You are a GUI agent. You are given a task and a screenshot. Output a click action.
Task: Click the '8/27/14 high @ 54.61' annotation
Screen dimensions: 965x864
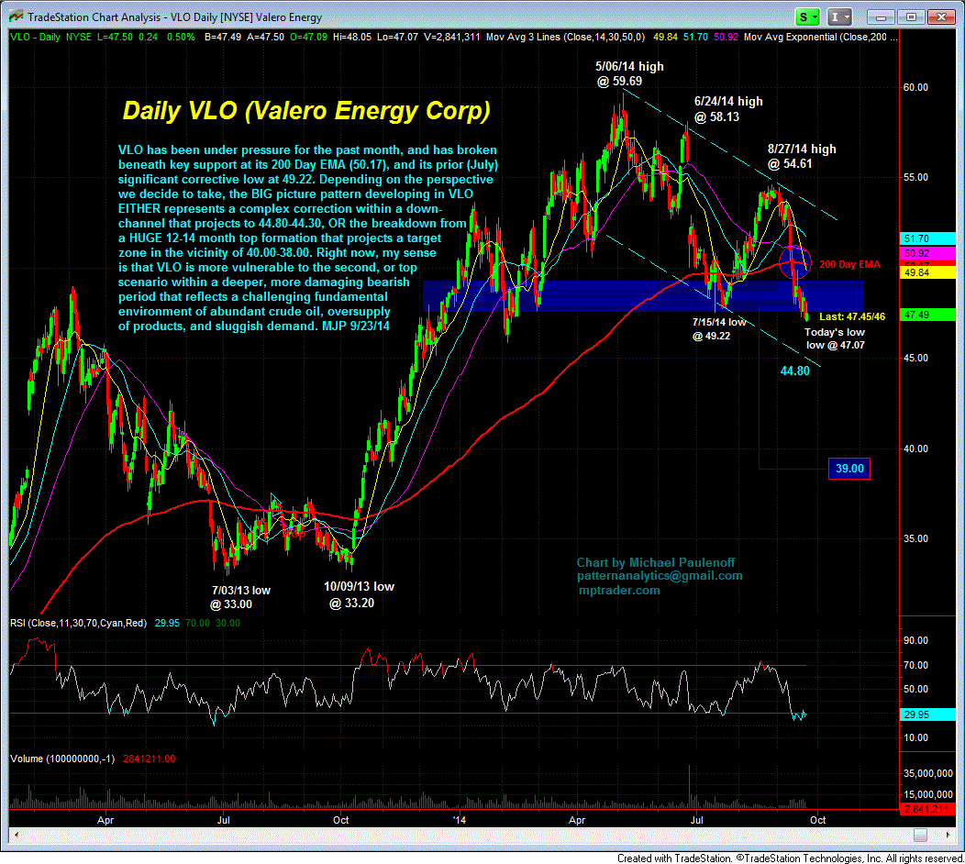click(x=802, y=156)
